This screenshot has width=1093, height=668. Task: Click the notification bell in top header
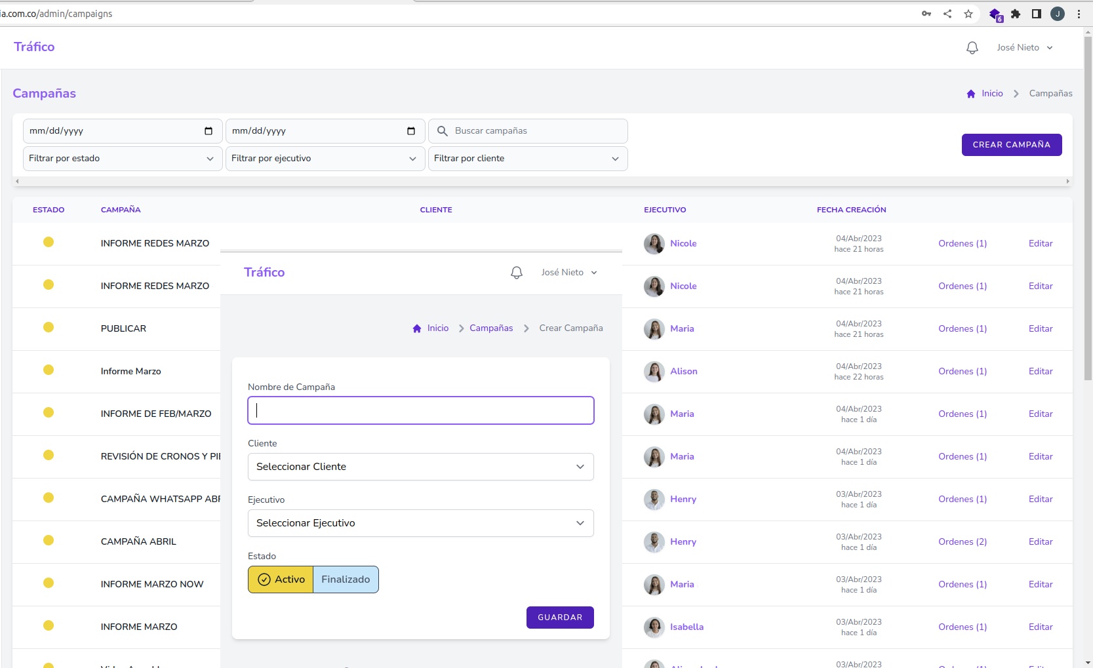pyautogui.click(x=972, y=48)
